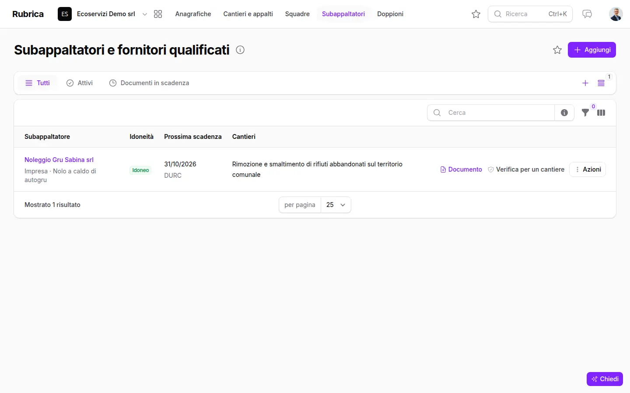
Task: Open the per pagina 25 dropdown
Action: pos(336,205)
